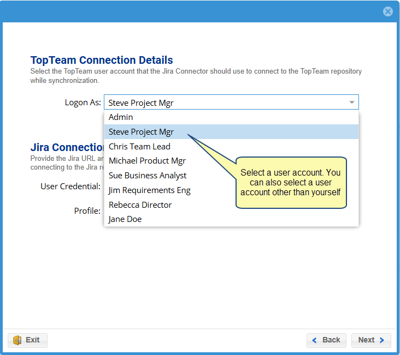Select Admin from the user list

[x=121, y=117]
